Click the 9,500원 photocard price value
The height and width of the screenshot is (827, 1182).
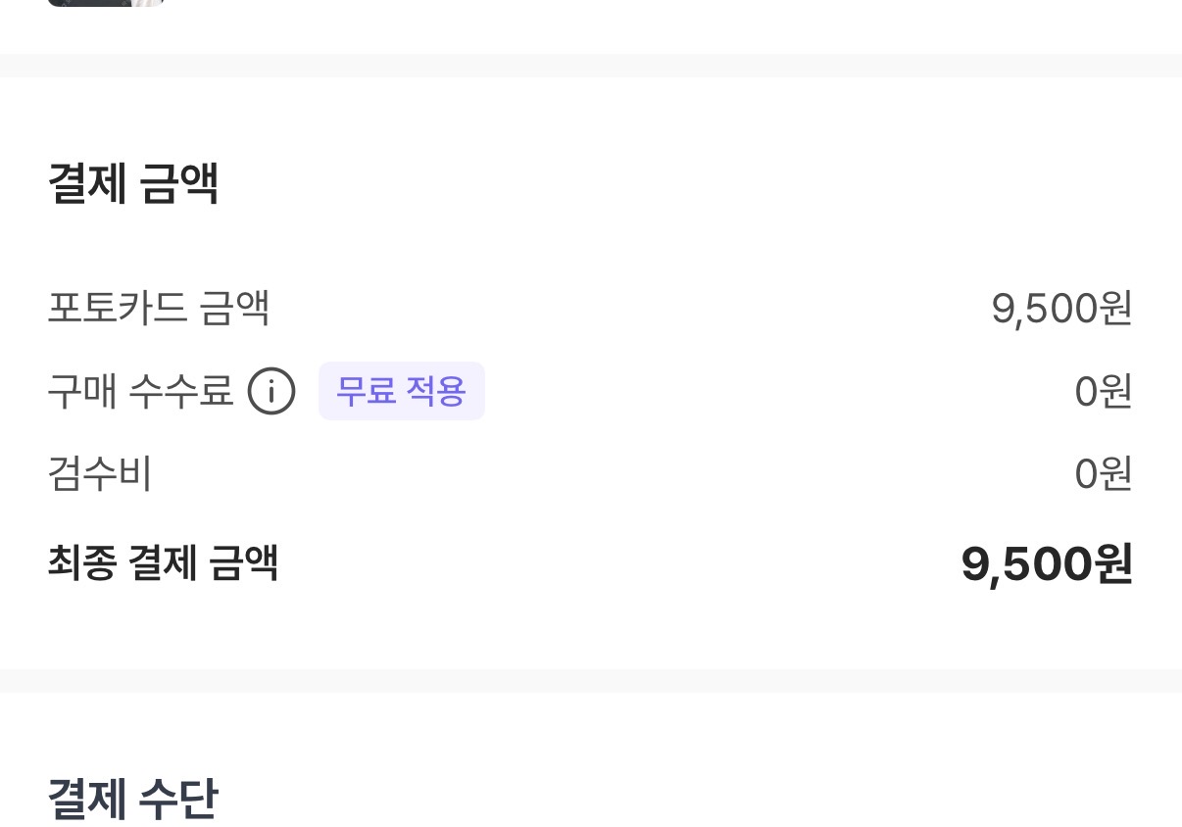pos(1061,309)
